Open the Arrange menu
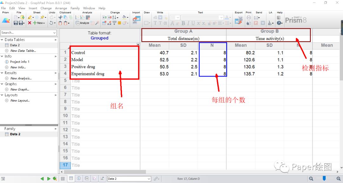Viewport: 343px width, 183px height. point(61,8)
